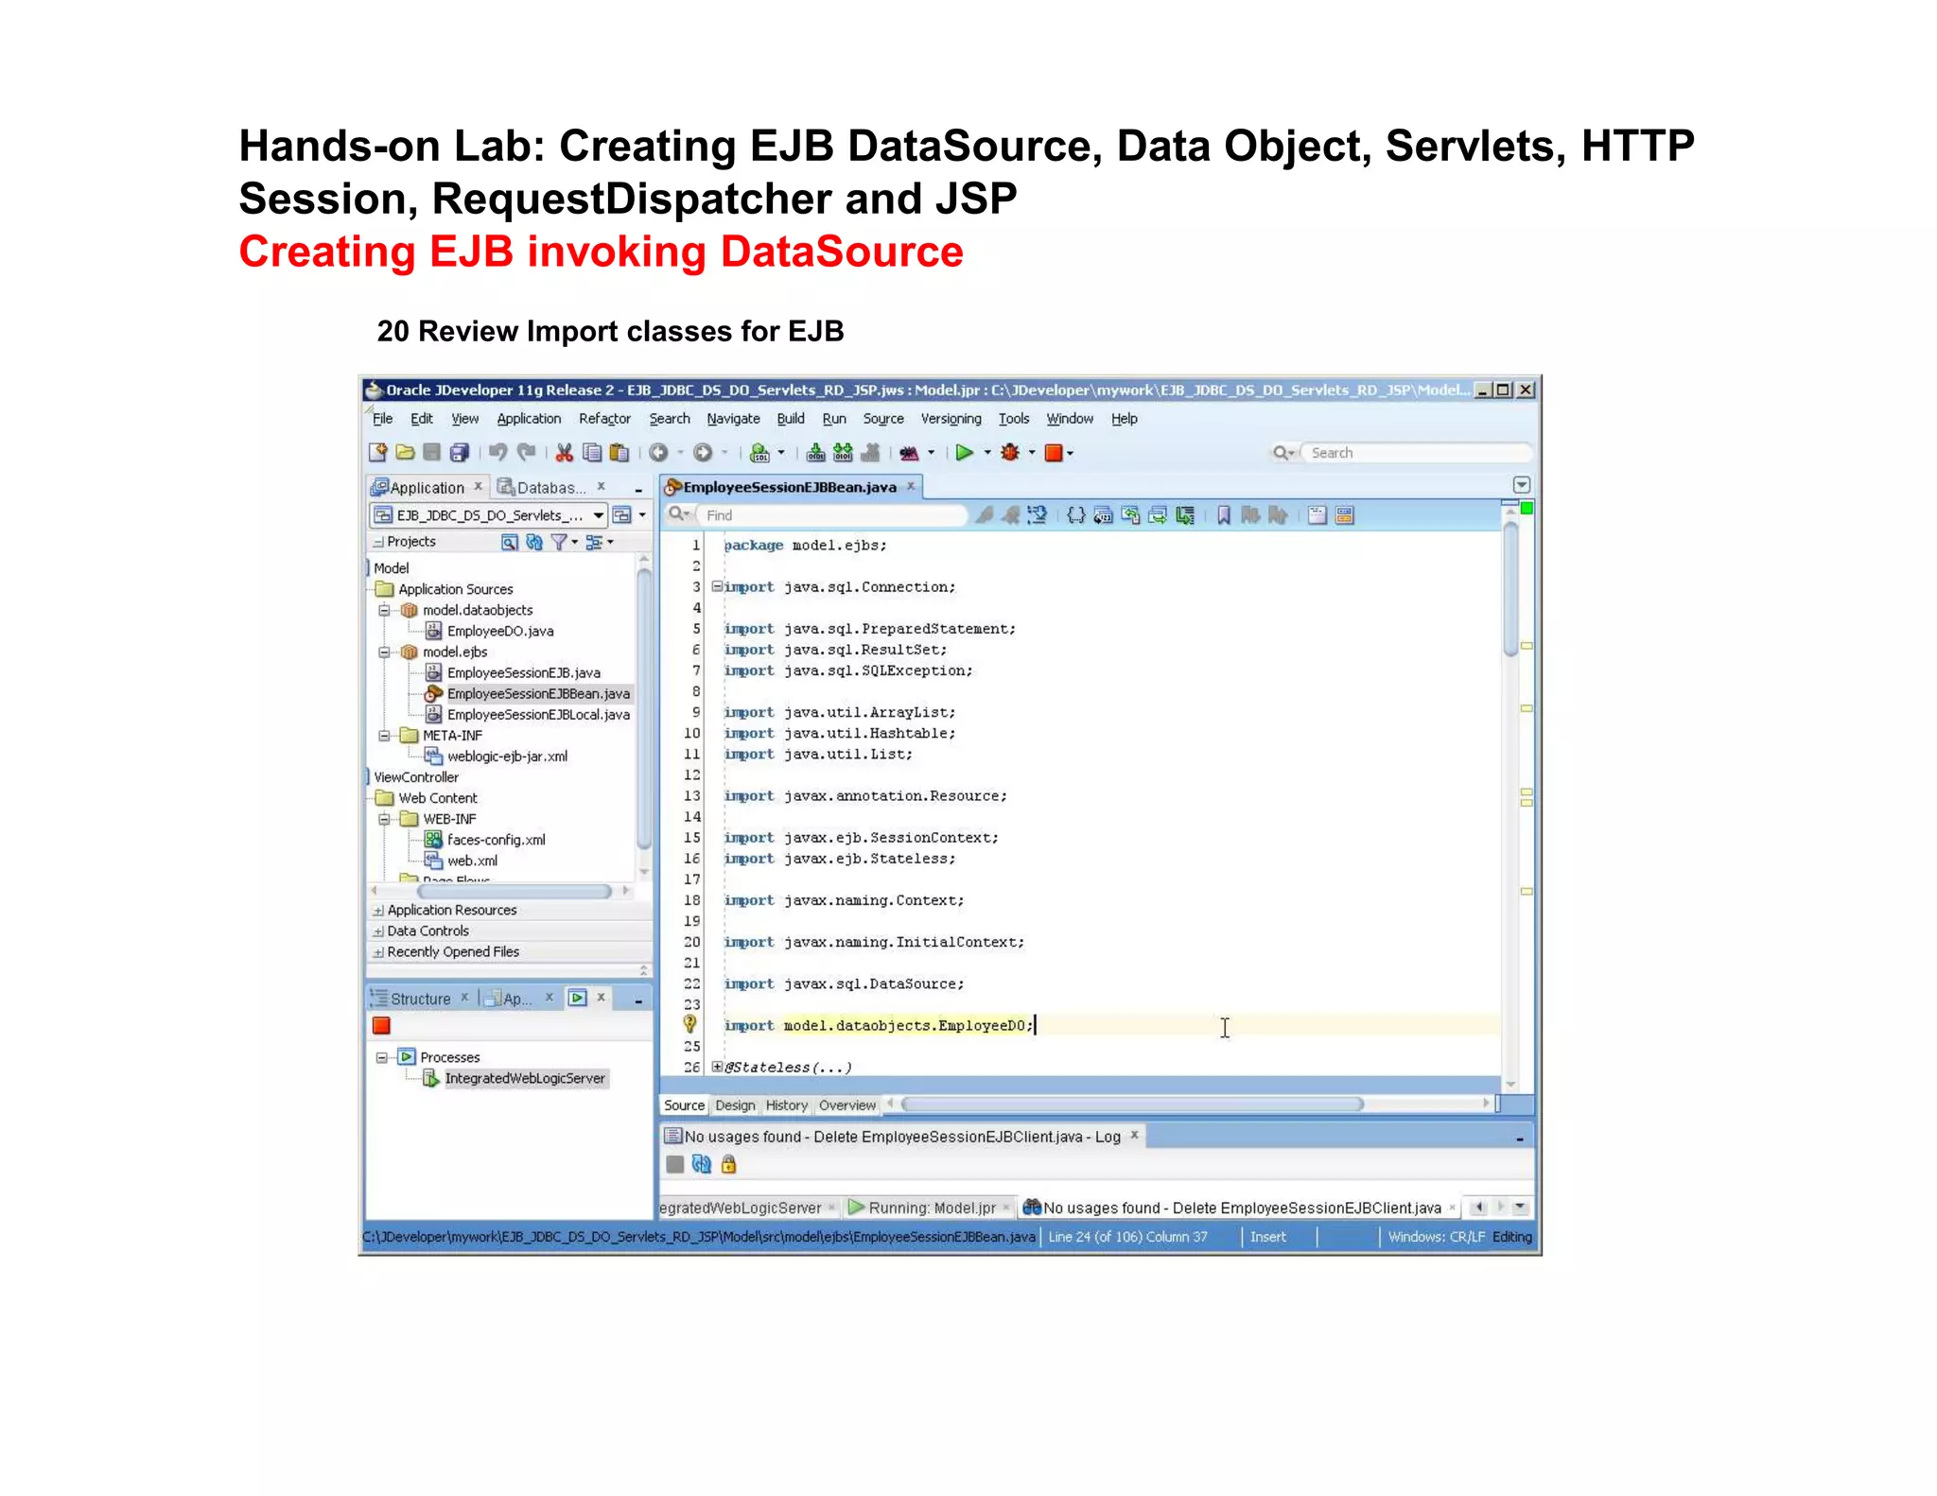The width and height of the screenshot is (1937, 1496).
Task: Click the Debug ladybug icon
Action: [x=1010, y=453]
